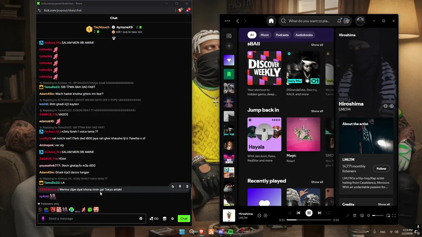Click the green Chat send button

point(184,219)
